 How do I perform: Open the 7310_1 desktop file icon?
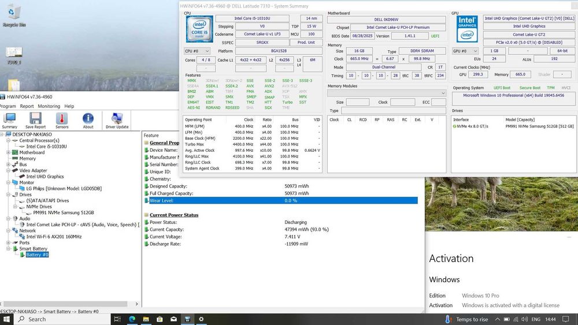(x=14, y=55)
